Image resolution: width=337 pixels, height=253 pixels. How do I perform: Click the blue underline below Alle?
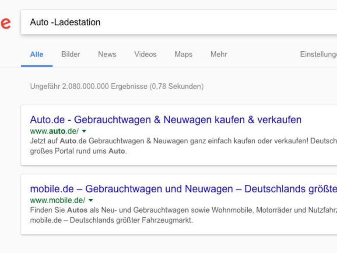pyautogui.click(x=37, y=66)
